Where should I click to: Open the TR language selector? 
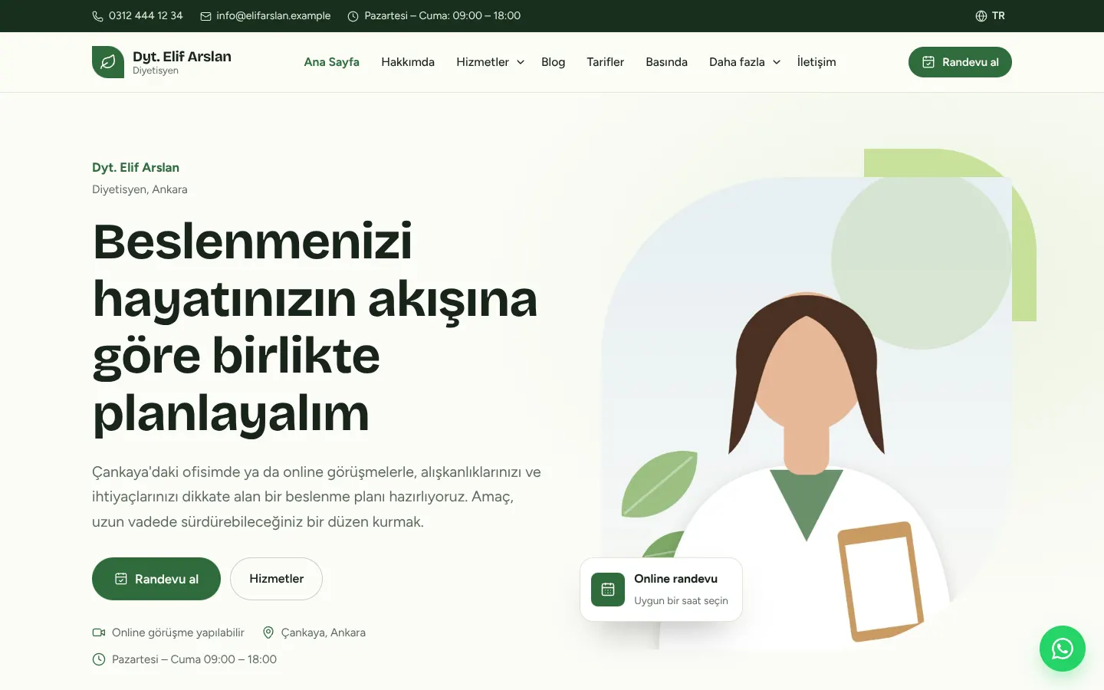pos(990,16)
